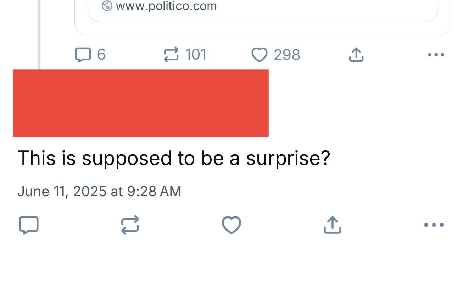Repost the post with 101 reposts
The width and height of the screenshot is (468, 287).
pyautogui.click(x=171, y=55)
